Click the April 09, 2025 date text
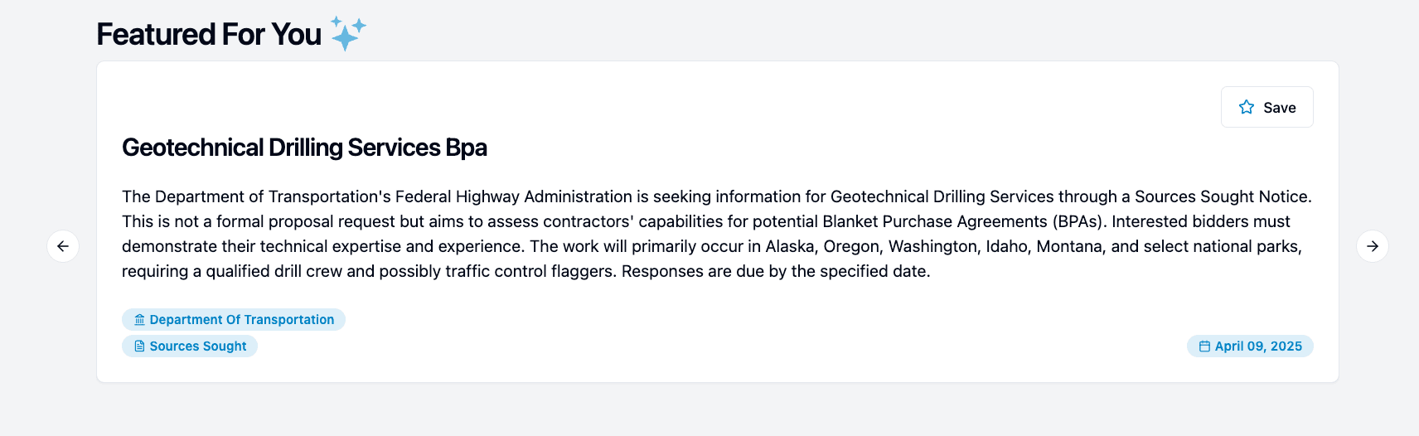1419x436 pixels. [x=1258, y=346]
